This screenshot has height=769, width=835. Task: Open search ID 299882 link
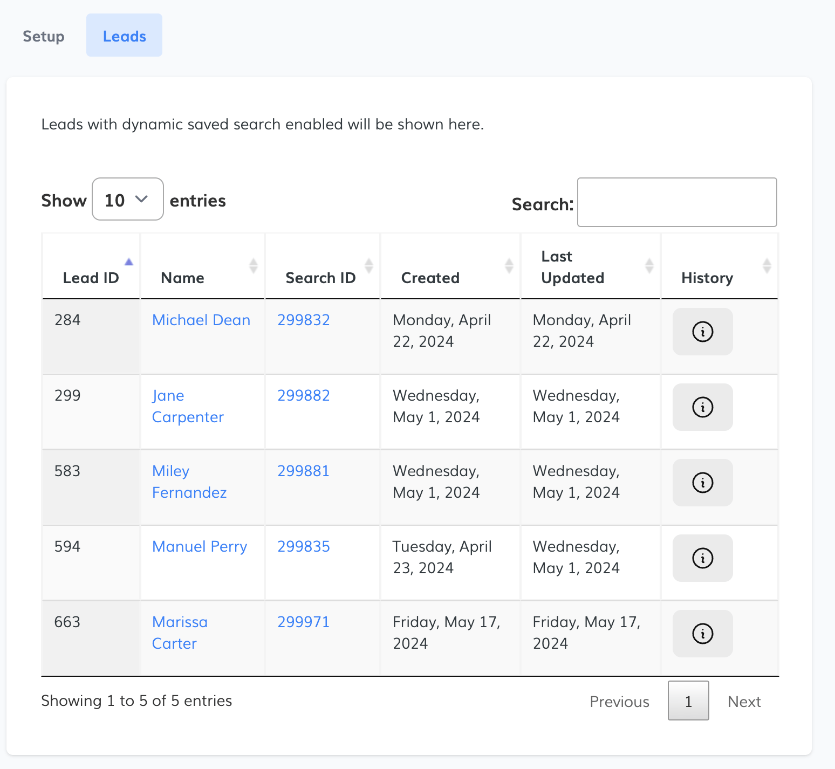tap(304, 395)
